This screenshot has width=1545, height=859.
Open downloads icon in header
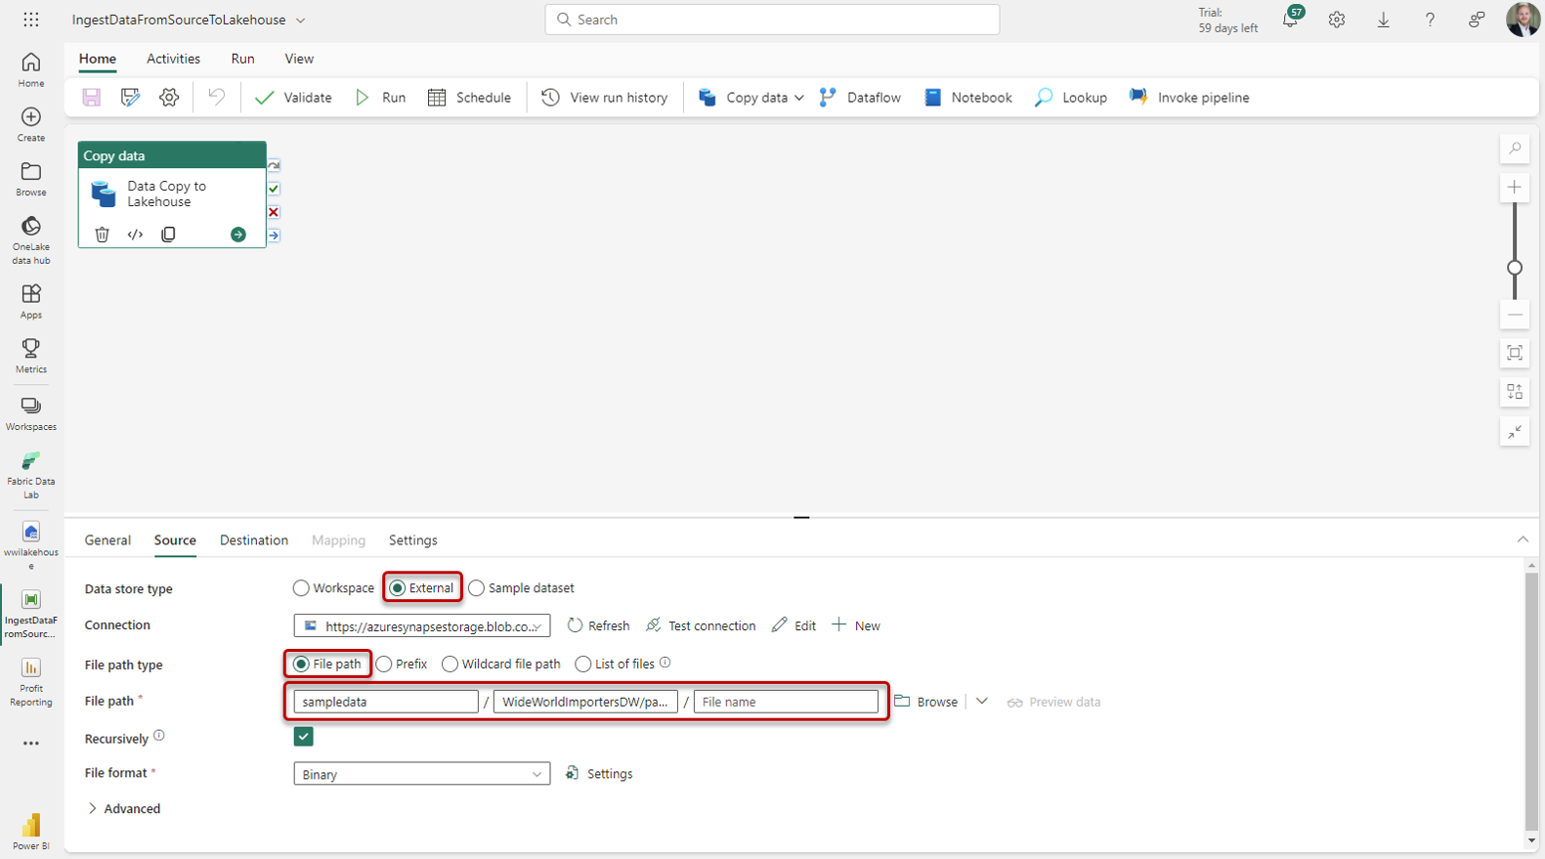click(x=1384, y=20)
